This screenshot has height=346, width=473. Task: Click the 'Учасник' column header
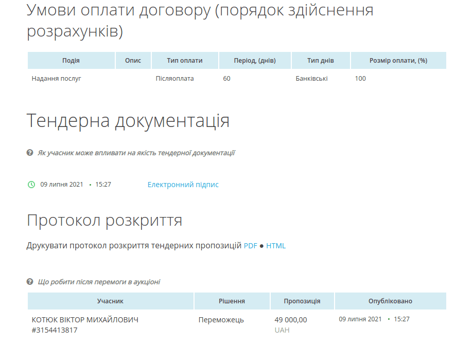[110, 301]
